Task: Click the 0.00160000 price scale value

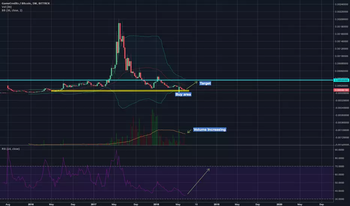Action: click(341, 34)
